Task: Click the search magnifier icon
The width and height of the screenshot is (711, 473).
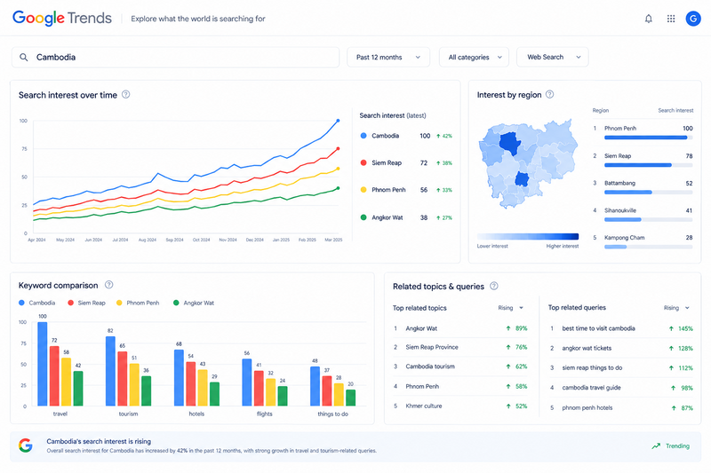Action: pyautogui.click(x=24, y=57)
